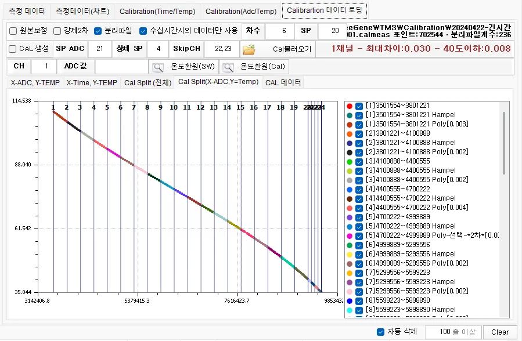Toggle the 원본보정 checkbox
Viewport: 522px width, 341px height.
(x=13, y=31)
